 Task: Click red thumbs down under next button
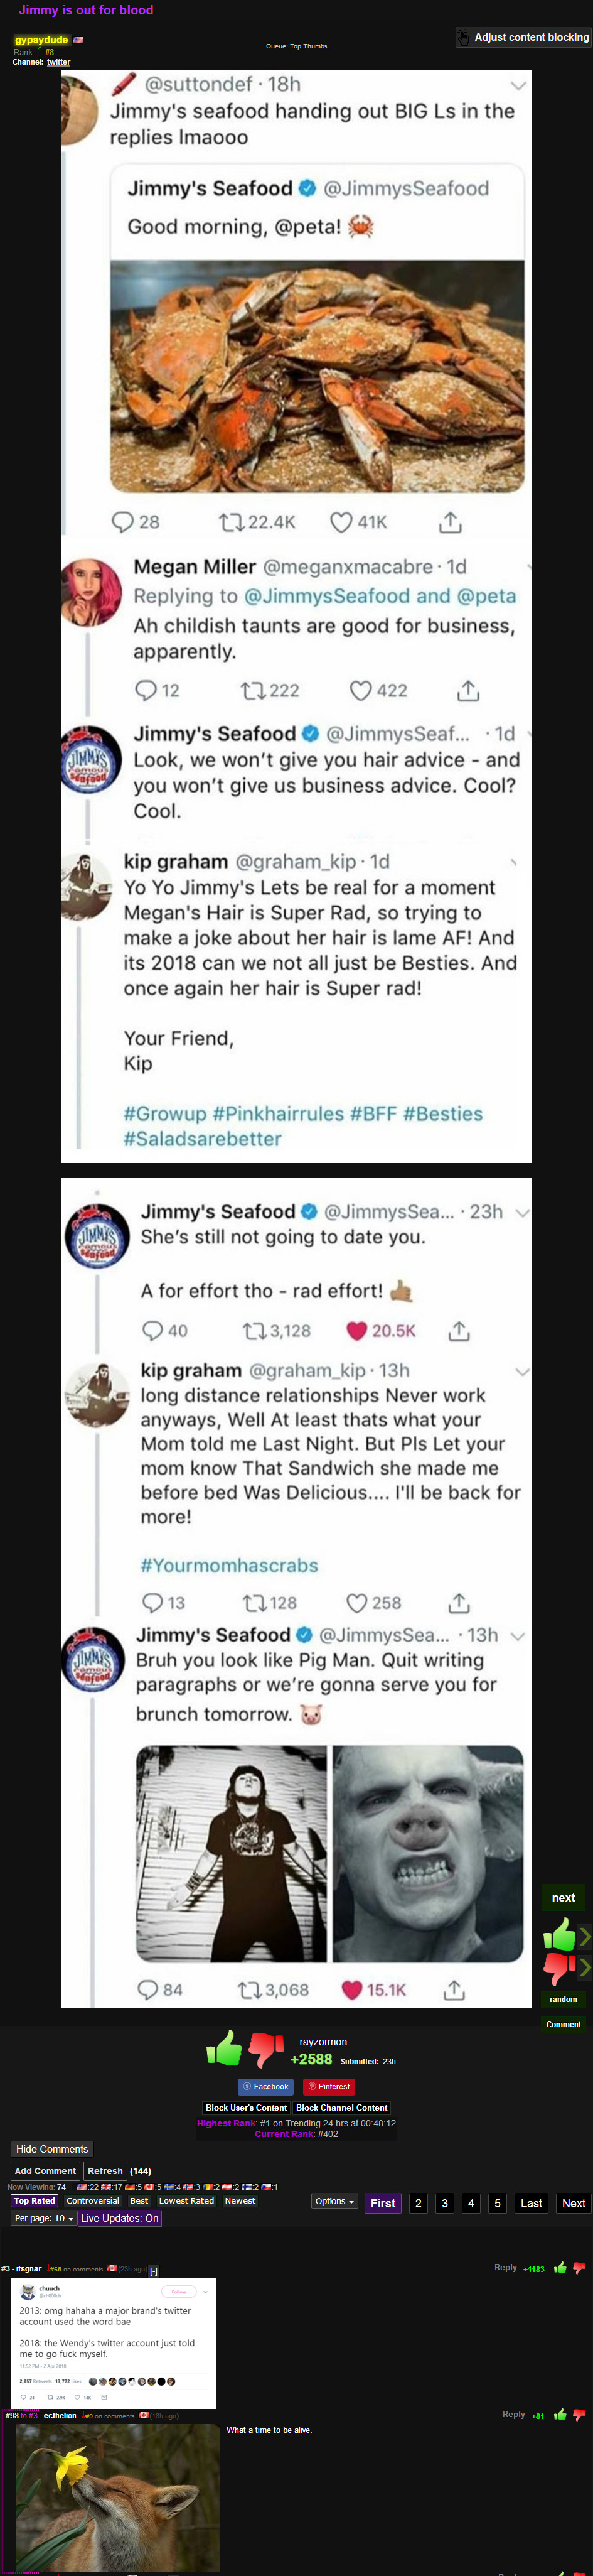click(x=559, y=1967)
